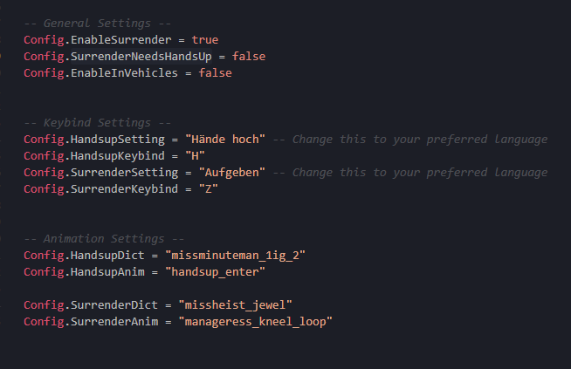Click the "Aufgeben" string value
Screen dimensions: 571x369
(x=232, y=172)
